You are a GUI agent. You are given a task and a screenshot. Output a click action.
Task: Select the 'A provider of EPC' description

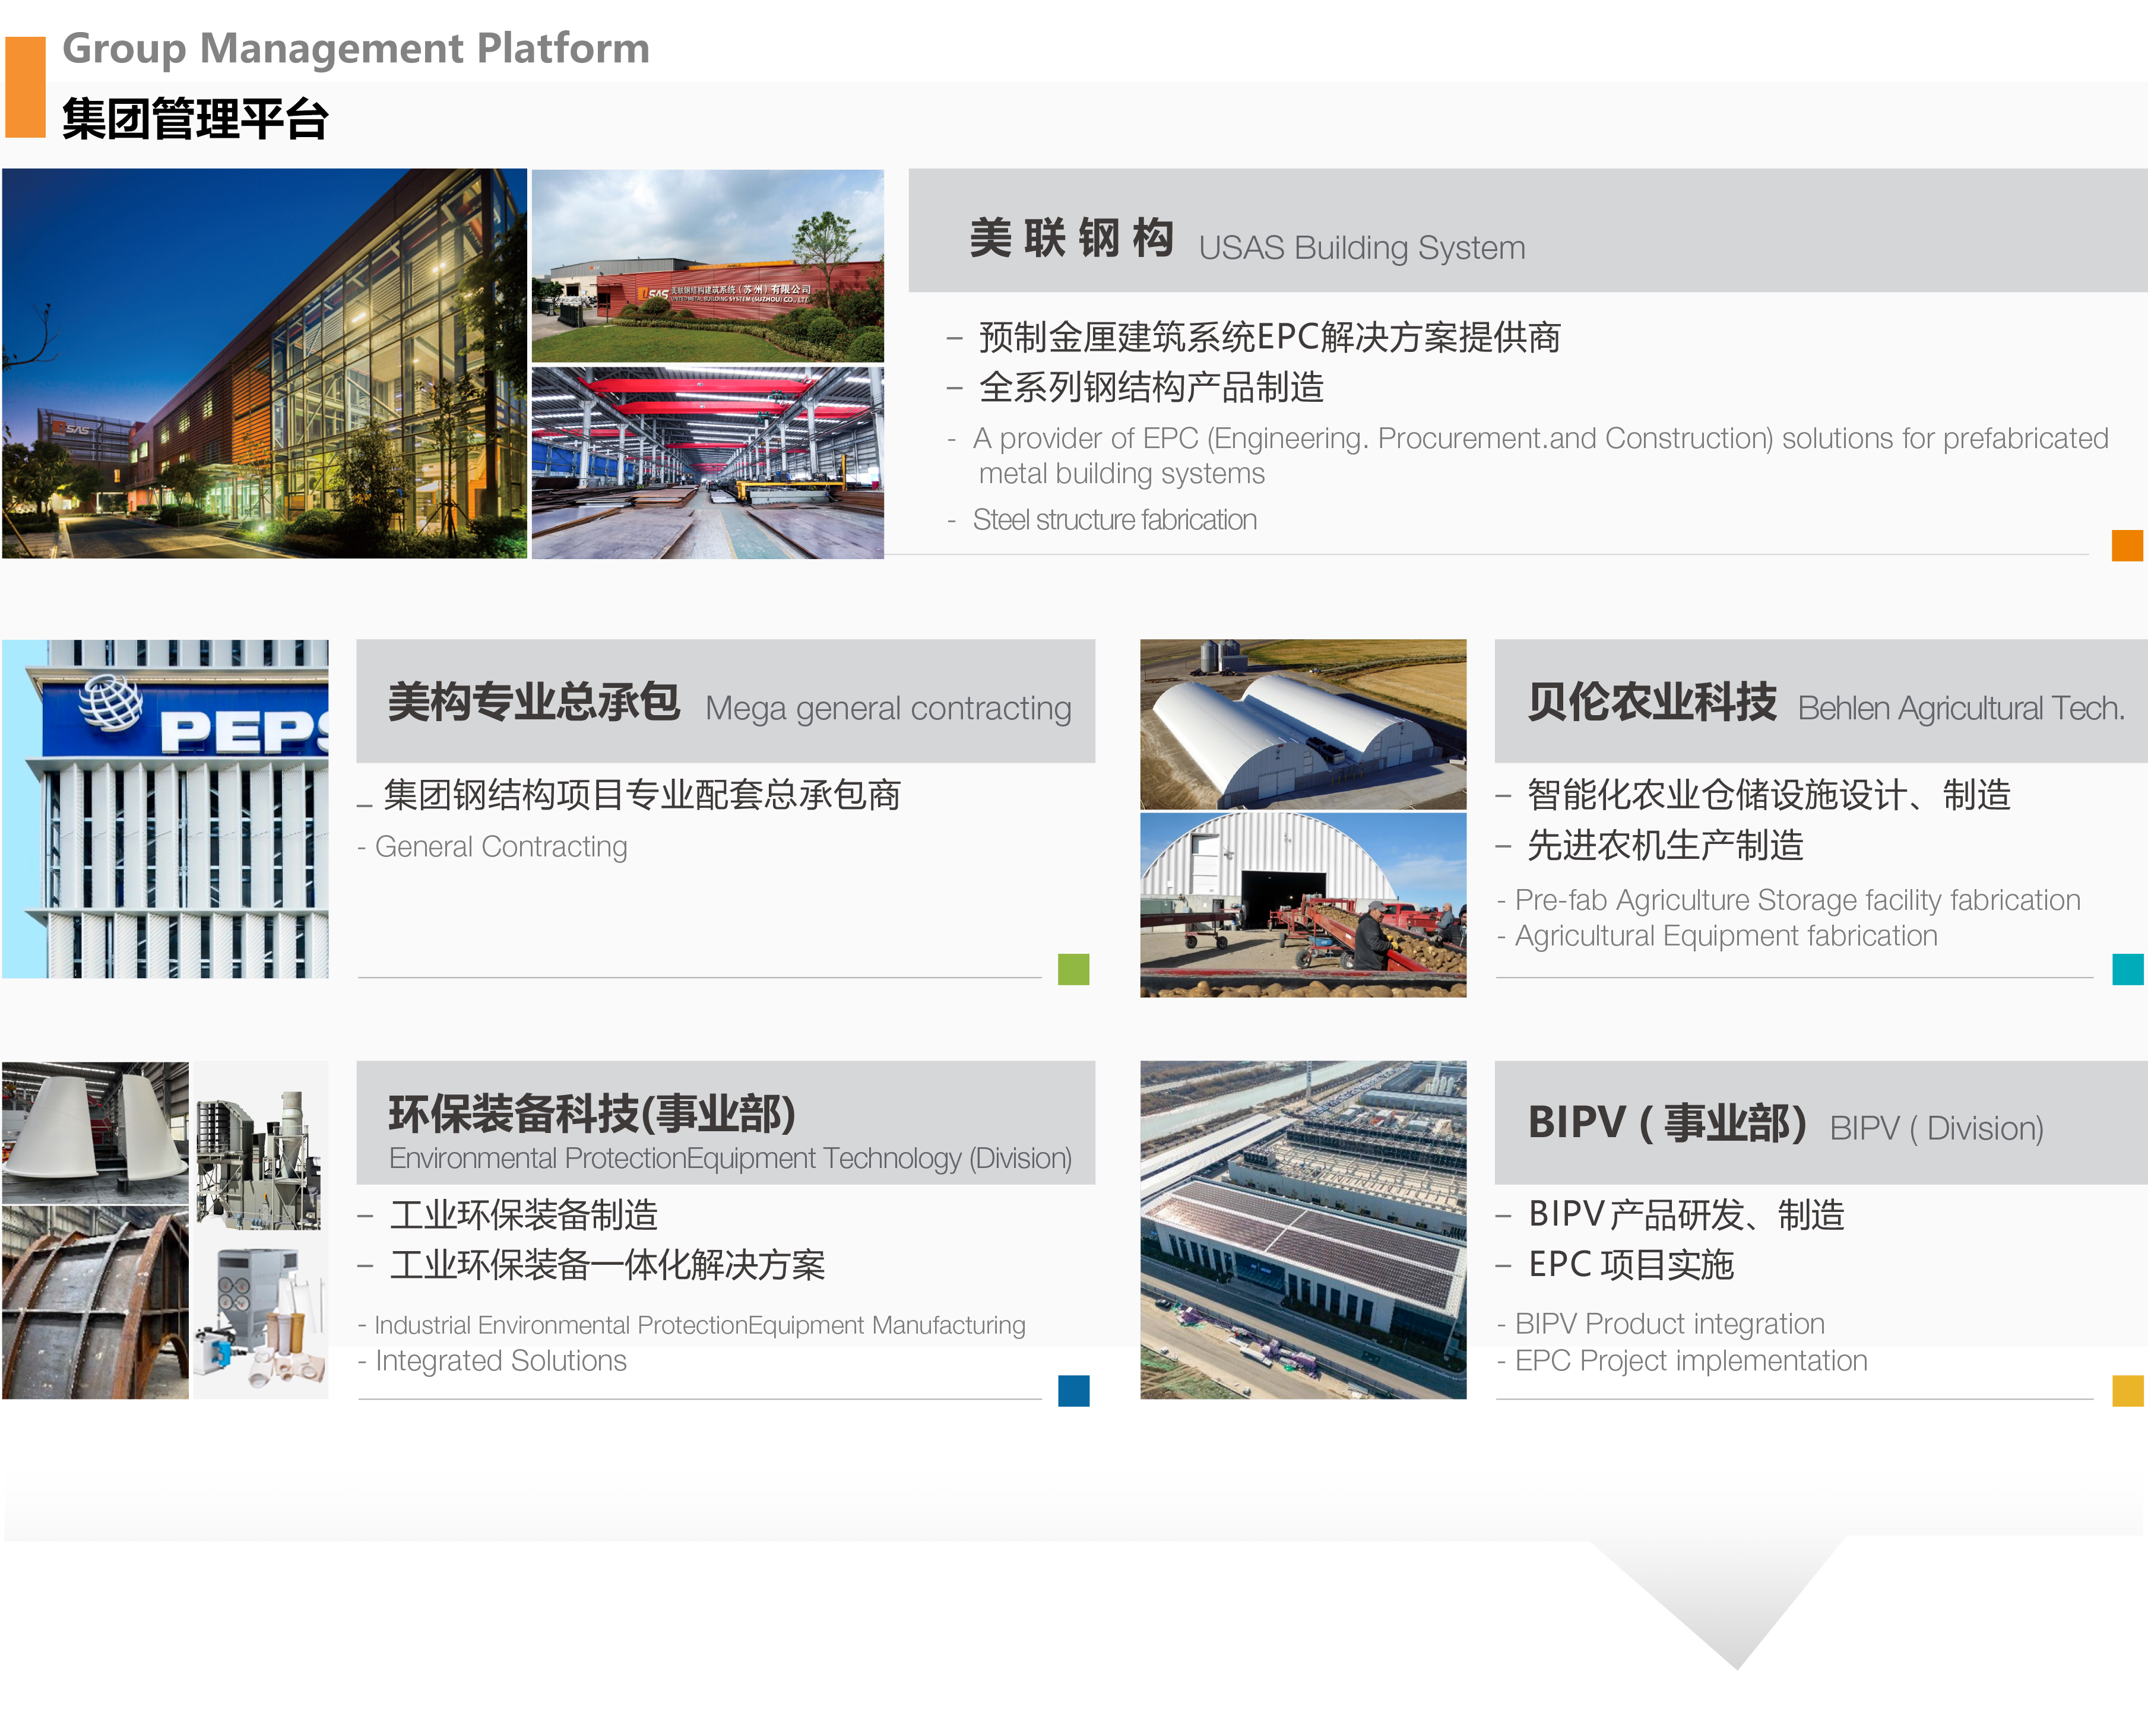[x=1541, y=455]
